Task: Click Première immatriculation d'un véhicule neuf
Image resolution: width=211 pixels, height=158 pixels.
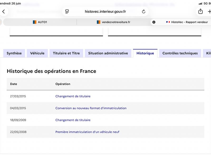Action: (87, 132)
